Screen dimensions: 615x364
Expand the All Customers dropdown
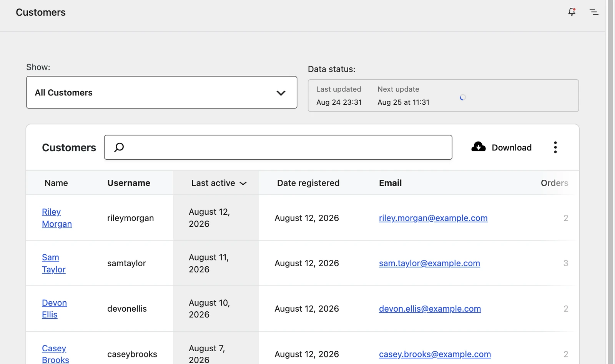pyautogui.click(x=161, y=92)
